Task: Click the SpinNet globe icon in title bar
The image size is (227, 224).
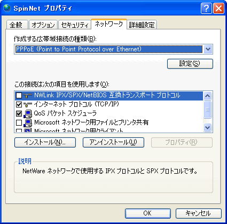Action: (7, 8)
